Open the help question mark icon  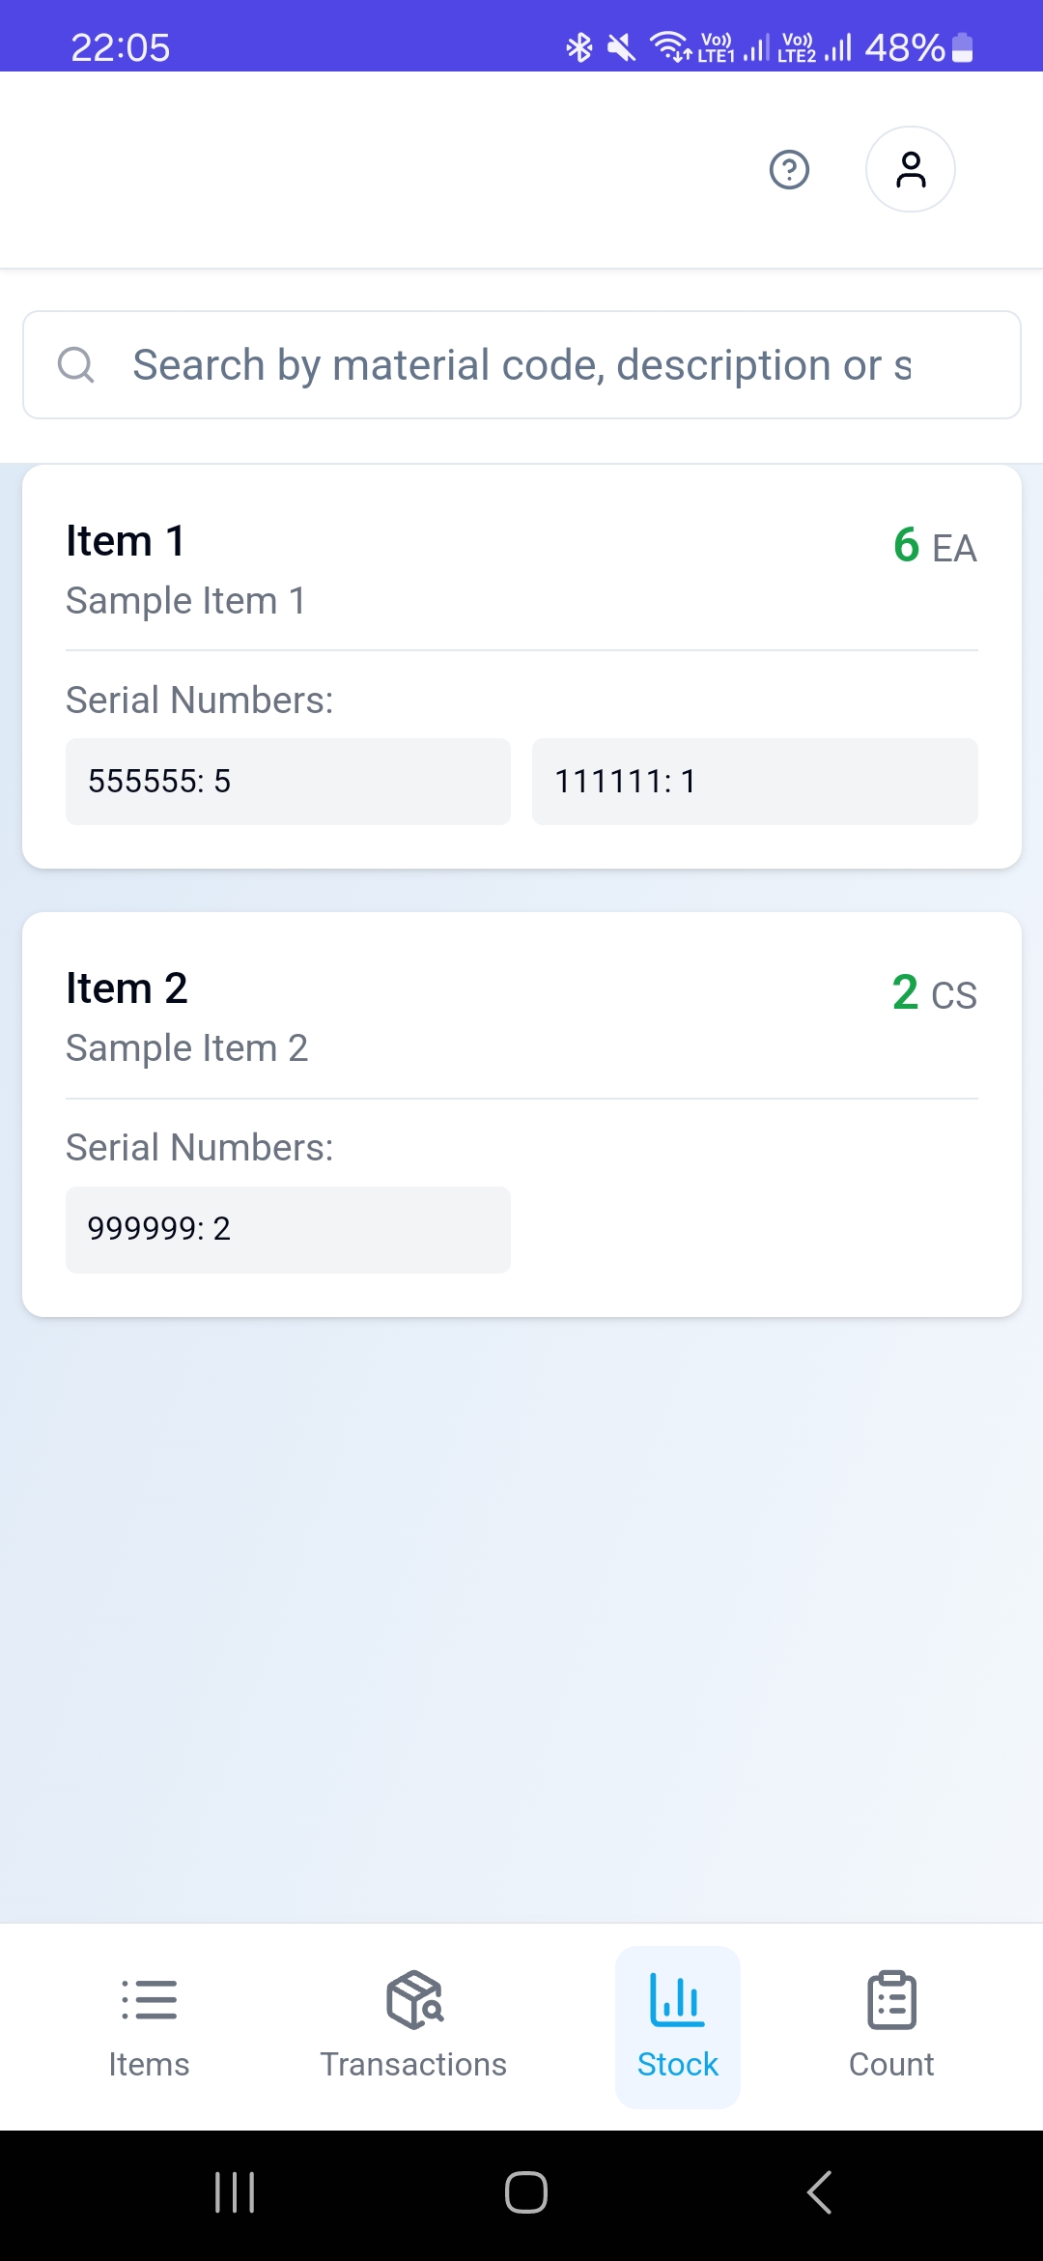tap(789, 170)
